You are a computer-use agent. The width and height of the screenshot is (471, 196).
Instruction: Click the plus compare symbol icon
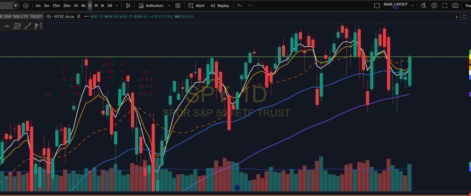coord(26,6)
